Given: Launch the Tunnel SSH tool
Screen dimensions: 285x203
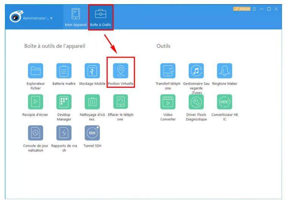Looking at the screenshot, I should click(x=92, y=133).
